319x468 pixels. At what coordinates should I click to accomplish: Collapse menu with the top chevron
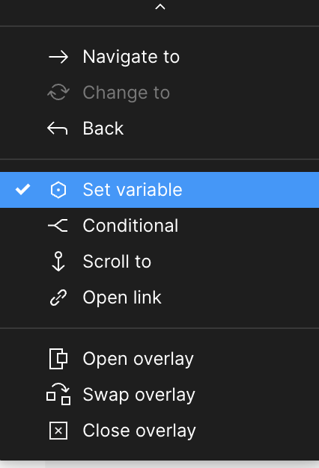pyautogui.click(x=160, y=7)
